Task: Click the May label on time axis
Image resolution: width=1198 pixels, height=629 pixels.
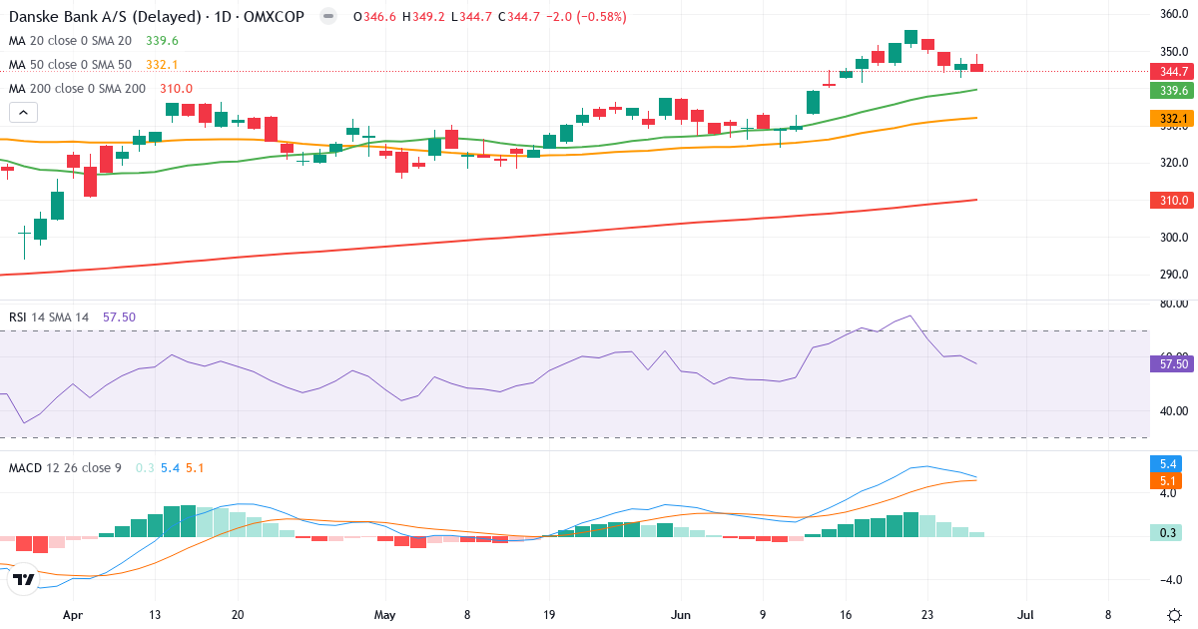Action: pyautogui.click(x=385, y=616)
